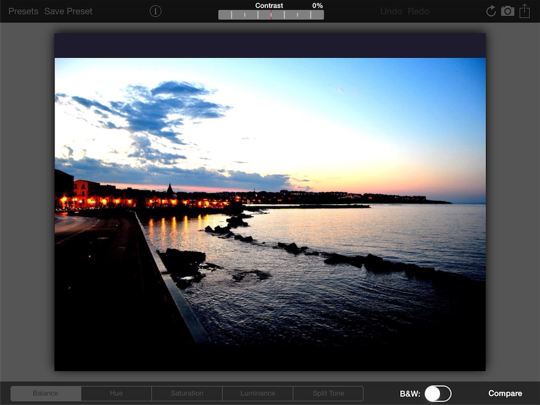Click the Contrast label above the slider
This screenshot has height=405, width=540.
[269, 5]
